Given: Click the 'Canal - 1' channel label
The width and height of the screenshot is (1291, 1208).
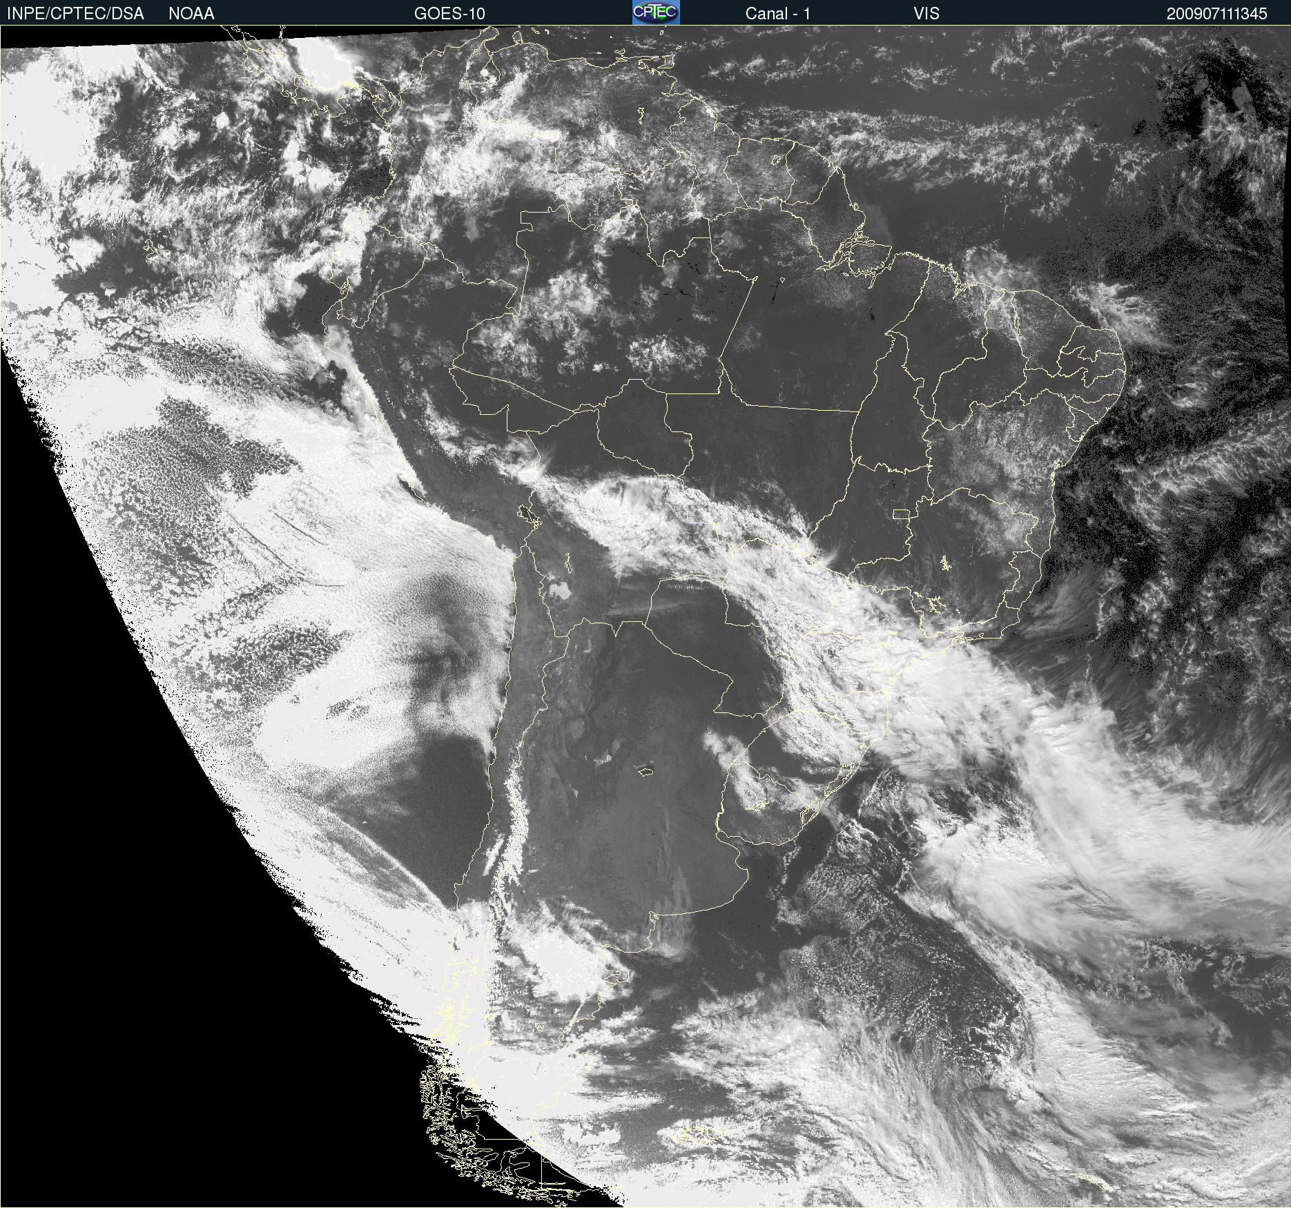Looking at the screenshot, I should 777,14.
